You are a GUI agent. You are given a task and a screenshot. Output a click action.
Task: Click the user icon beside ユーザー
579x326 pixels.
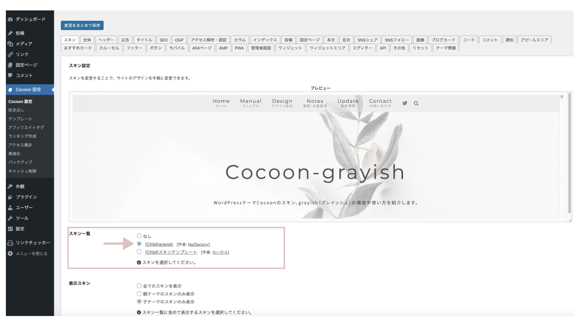tap(10, 207)
